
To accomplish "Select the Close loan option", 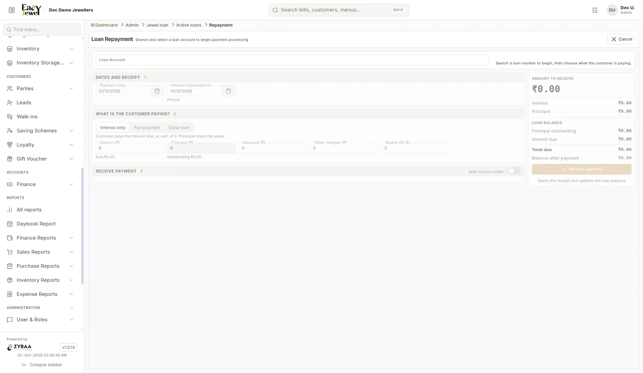I will pos(179,128).
